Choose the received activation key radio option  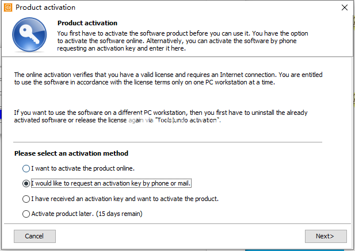26,199
